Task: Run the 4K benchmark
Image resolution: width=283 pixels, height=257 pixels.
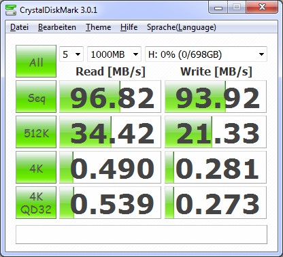Action: (x=36, y=167)
